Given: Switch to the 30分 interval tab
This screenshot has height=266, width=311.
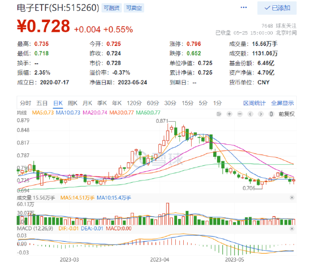Looking at the screenshot, I should click(170, 103).
